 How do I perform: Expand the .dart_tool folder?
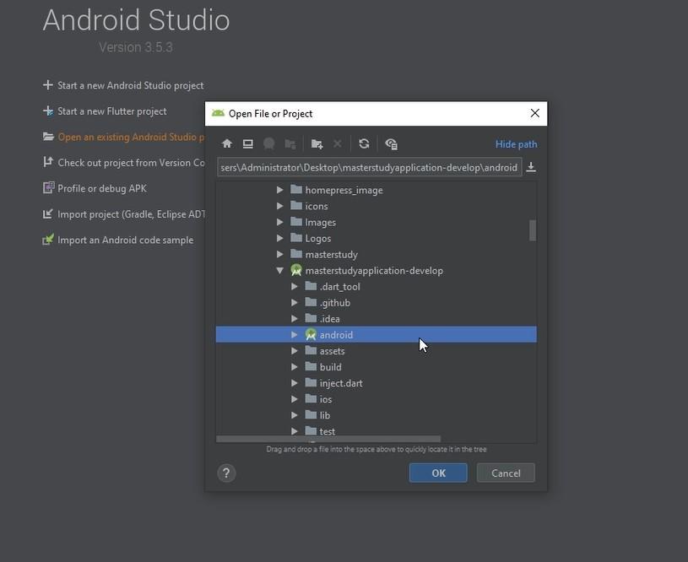click(x=294, y=287)
